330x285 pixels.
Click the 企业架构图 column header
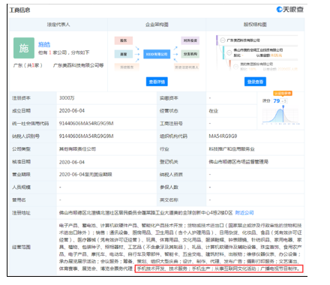click(x=157, y=25)
